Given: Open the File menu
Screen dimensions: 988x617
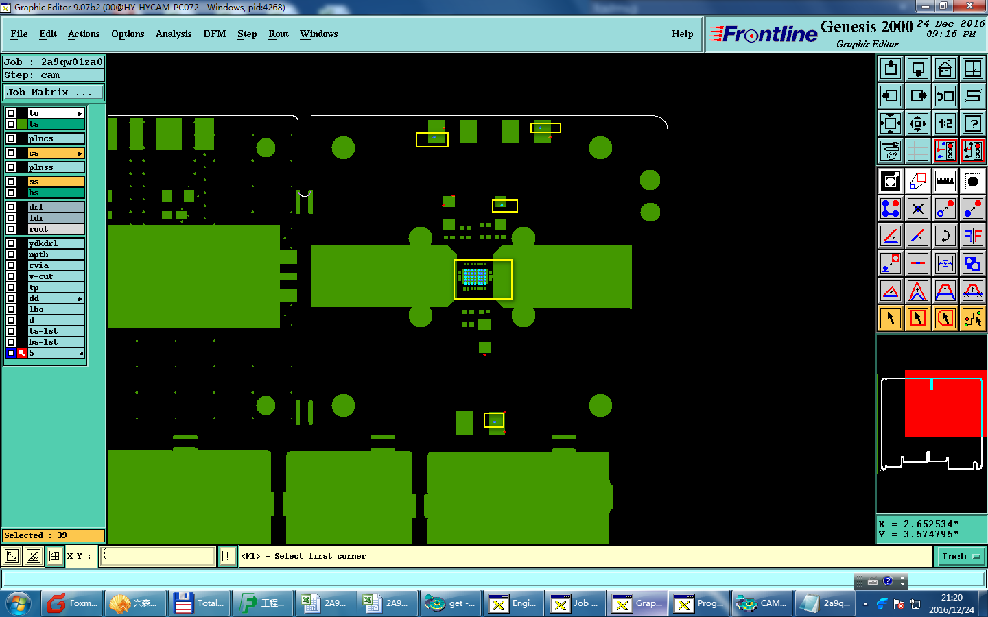Looking at the screenshot, I should [19, 34].
